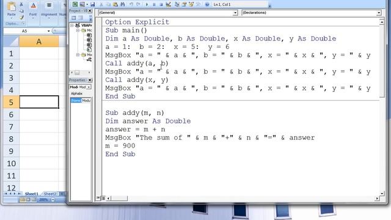The width and height of the screenshot is (391, 220).
Task: Click the Copy icon in VBA toolbar
Action: tap(108, 4)
